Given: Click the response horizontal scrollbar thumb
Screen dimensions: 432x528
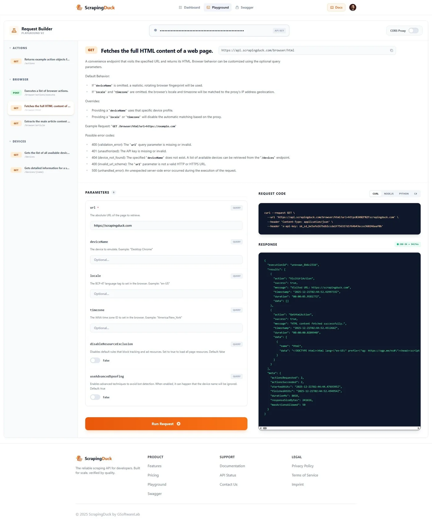Looking at the screenshot, I should click(265, 428).
